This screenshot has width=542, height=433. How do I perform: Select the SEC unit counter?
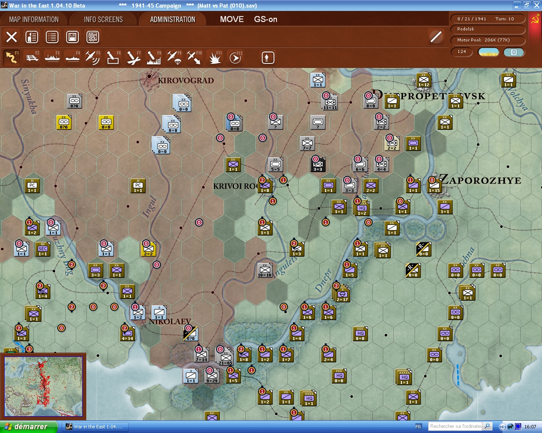tap(43, 249)
